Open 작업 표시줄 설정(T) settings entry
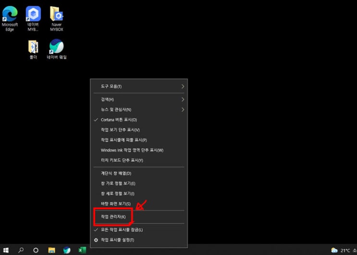The height and width of the screenshot is (255, 357). 139,240
